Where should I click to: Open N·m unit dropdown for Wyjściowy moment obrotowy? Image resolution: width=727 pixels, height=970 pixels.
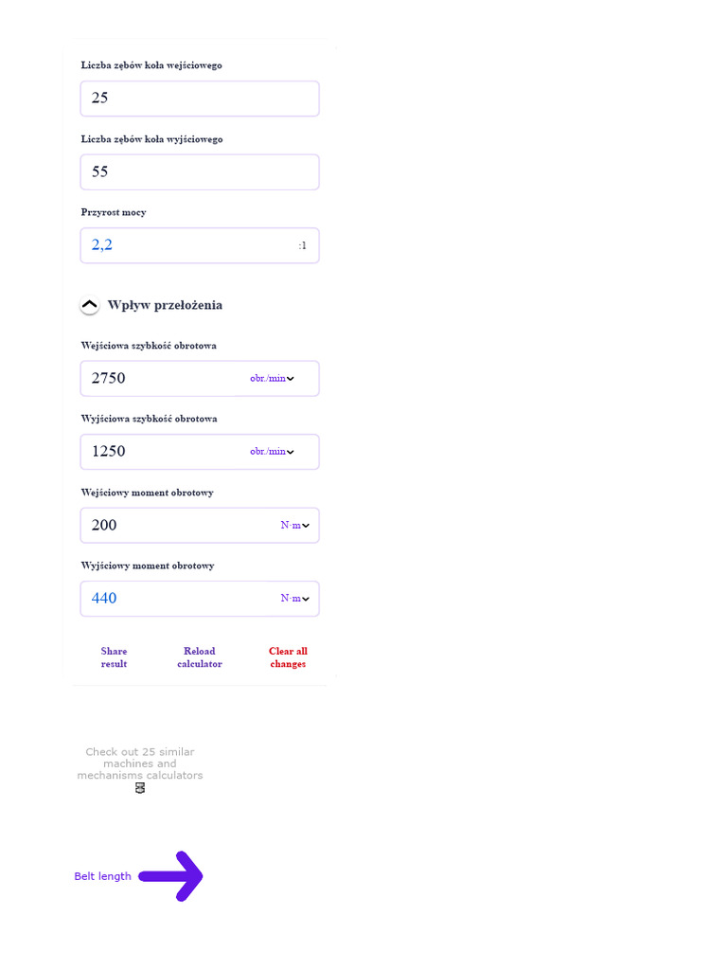click(295, 599)
